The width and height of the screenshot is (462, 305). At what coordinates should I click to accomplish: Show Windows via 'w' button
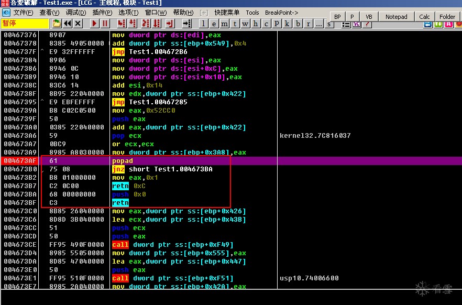click(245, 24)
